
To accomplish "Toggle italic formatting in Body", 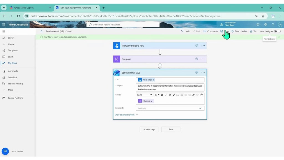I will [x=166, y=95].
